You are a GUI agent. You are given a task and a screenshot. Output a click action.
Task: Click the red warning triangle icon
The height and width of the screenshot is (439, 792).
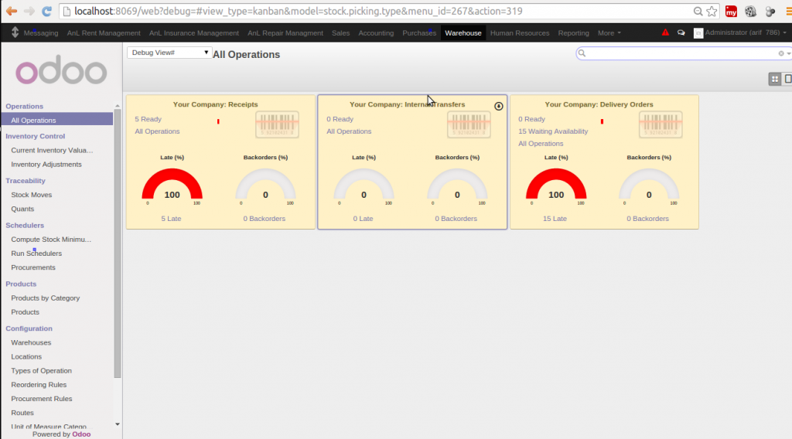665,33
